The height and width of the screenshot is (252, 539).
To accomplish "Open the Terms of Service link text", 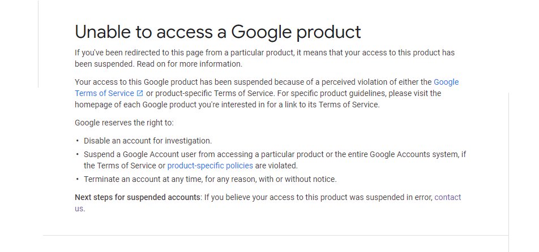I will 105,93.
